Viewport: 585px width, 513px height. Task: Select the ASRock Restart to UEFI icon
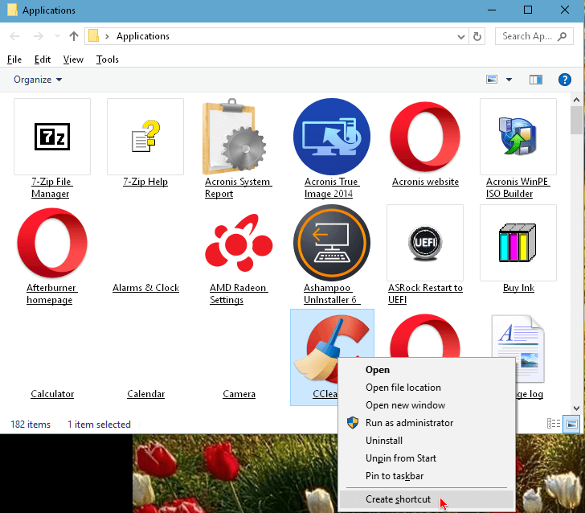pyautogui.click(x=425, y=243)
